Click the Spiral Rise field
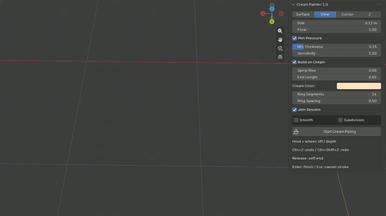Viewport: 386px width, 216px height. (337, 70)
